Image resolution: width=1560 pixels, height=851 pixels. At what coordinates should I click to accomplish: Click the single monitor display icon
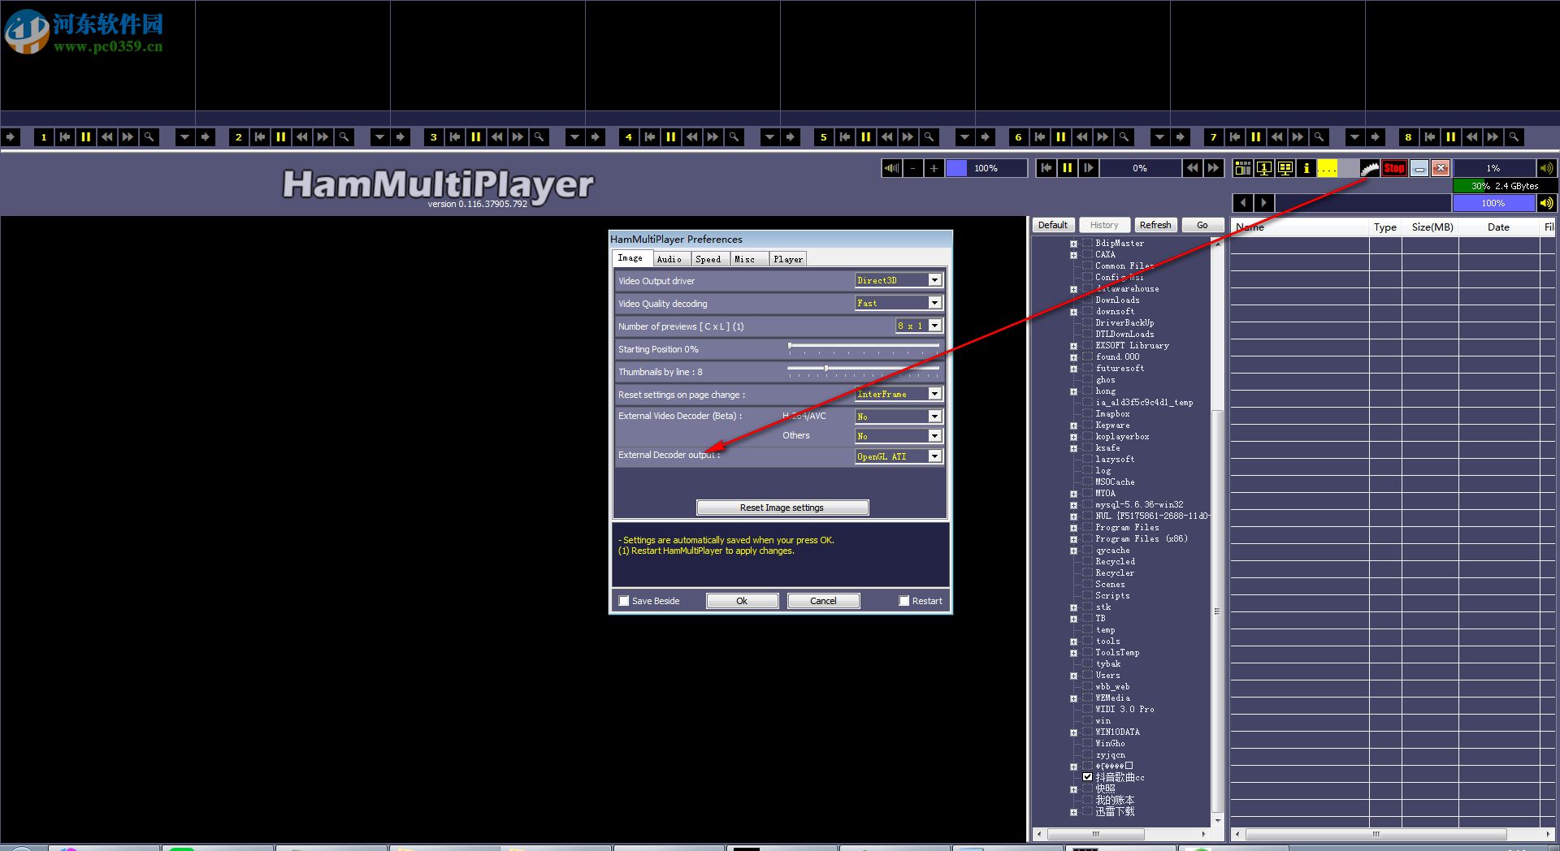point(1264,168)
